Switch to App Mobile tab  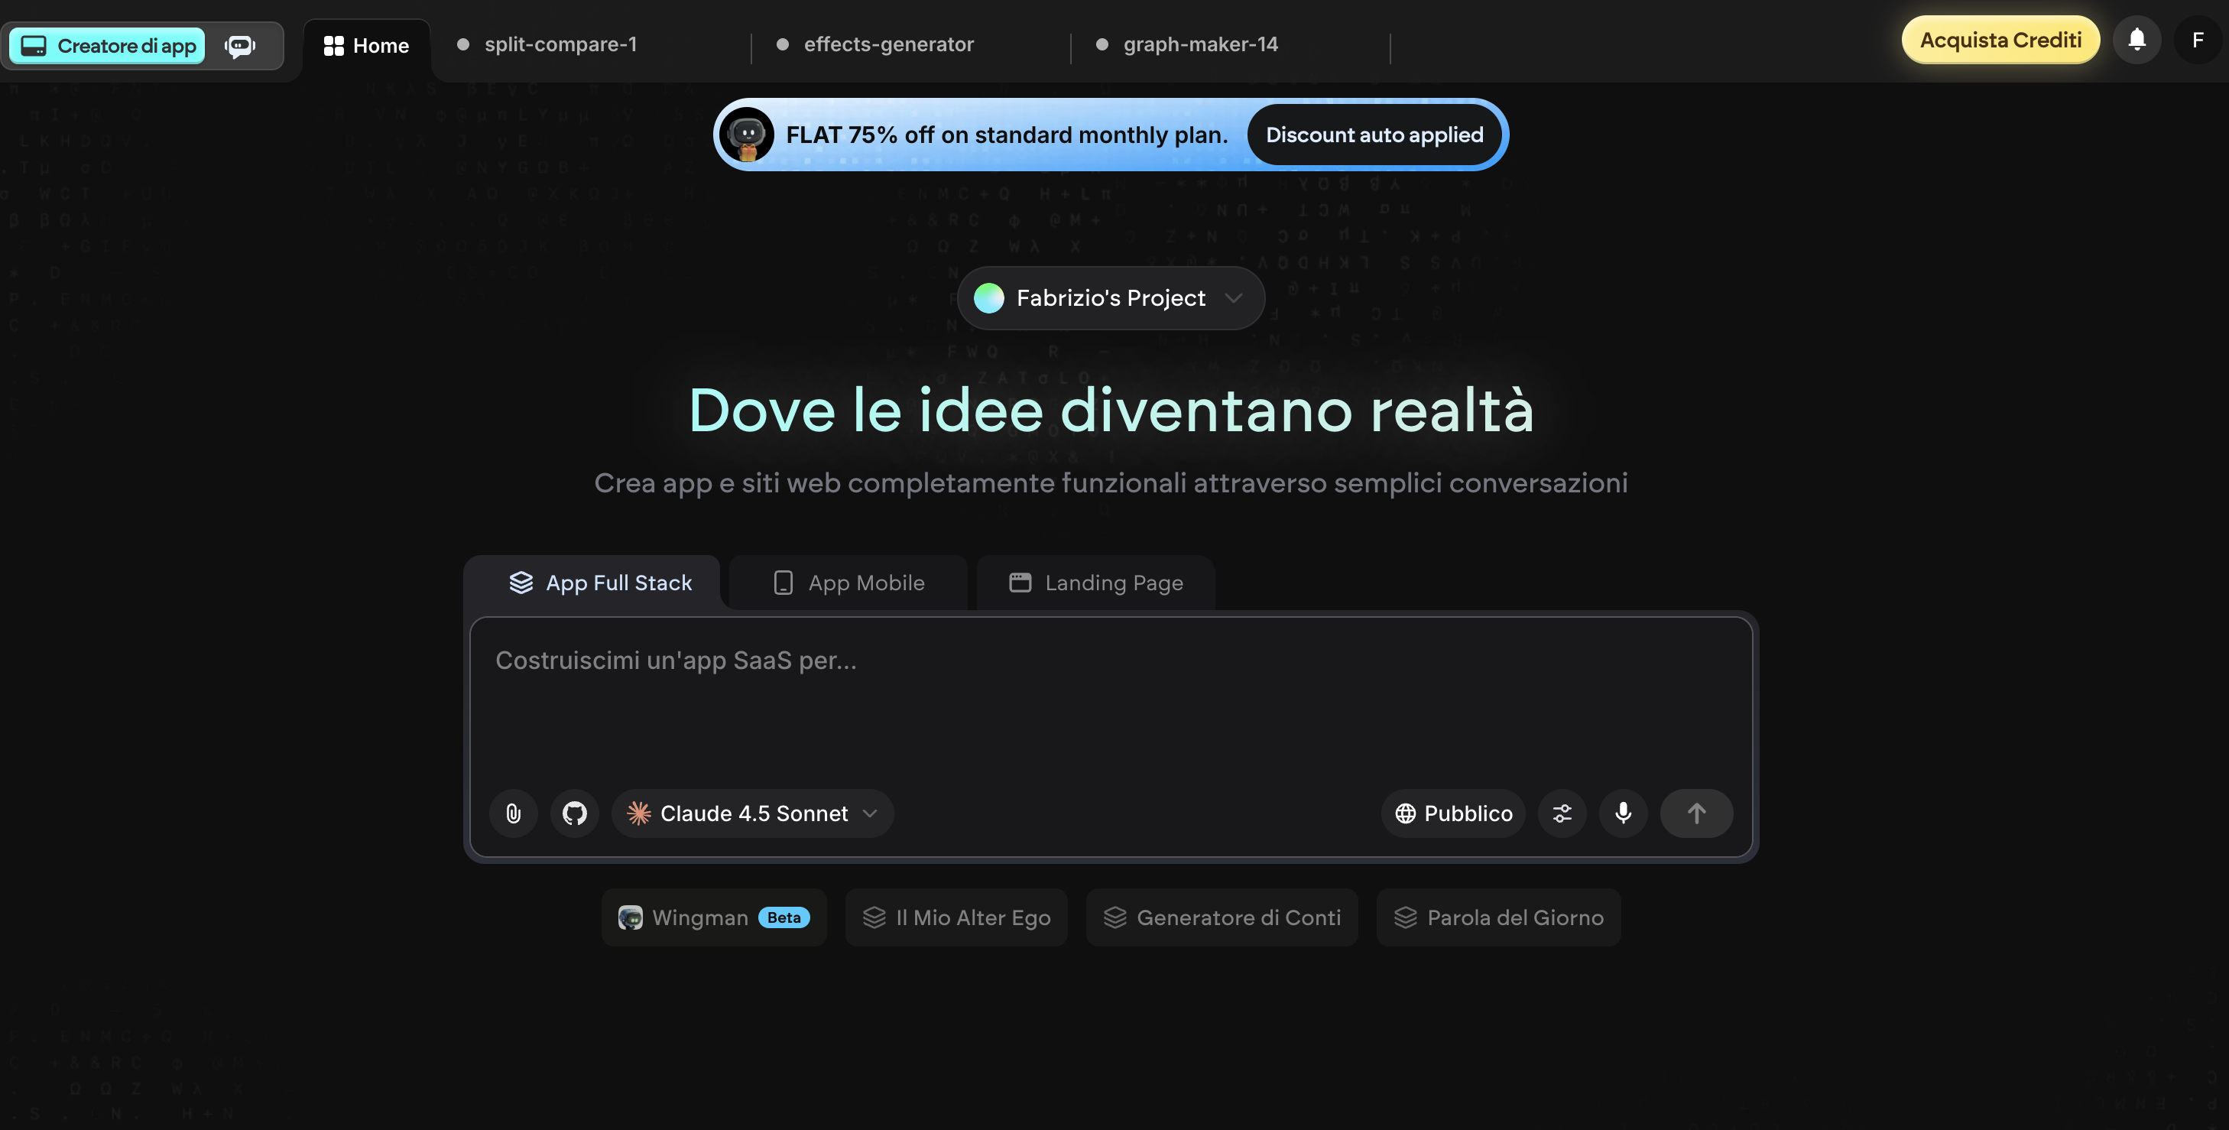(848, 583)
